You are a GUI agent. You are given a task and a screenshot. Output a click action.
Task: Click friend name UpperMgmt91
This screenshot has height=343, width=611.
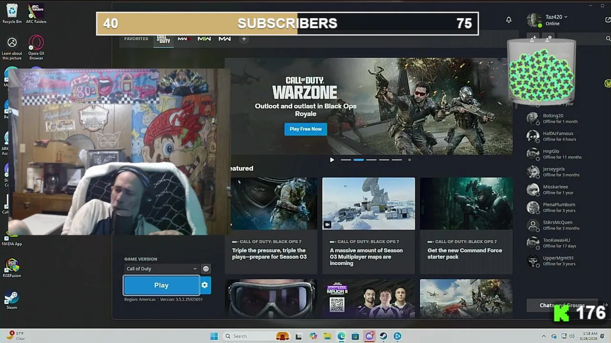click(558, 258)
